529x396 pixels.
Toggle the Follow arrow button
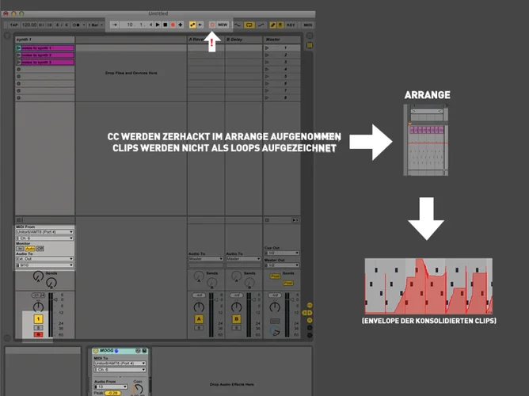click(114, 25)
